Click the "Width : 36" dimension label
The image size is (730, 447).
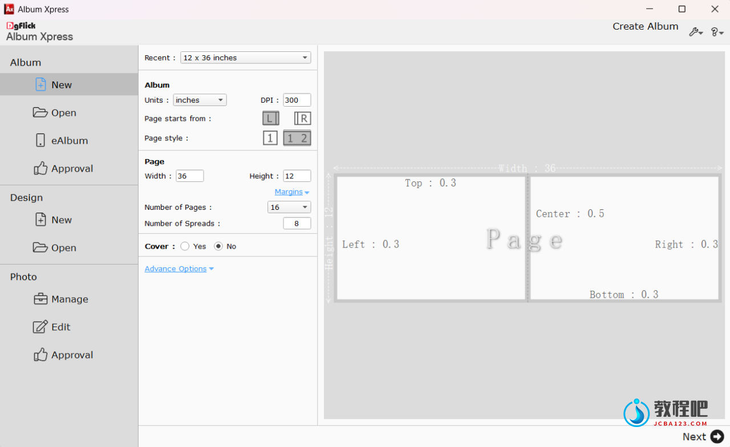point(528,168)
